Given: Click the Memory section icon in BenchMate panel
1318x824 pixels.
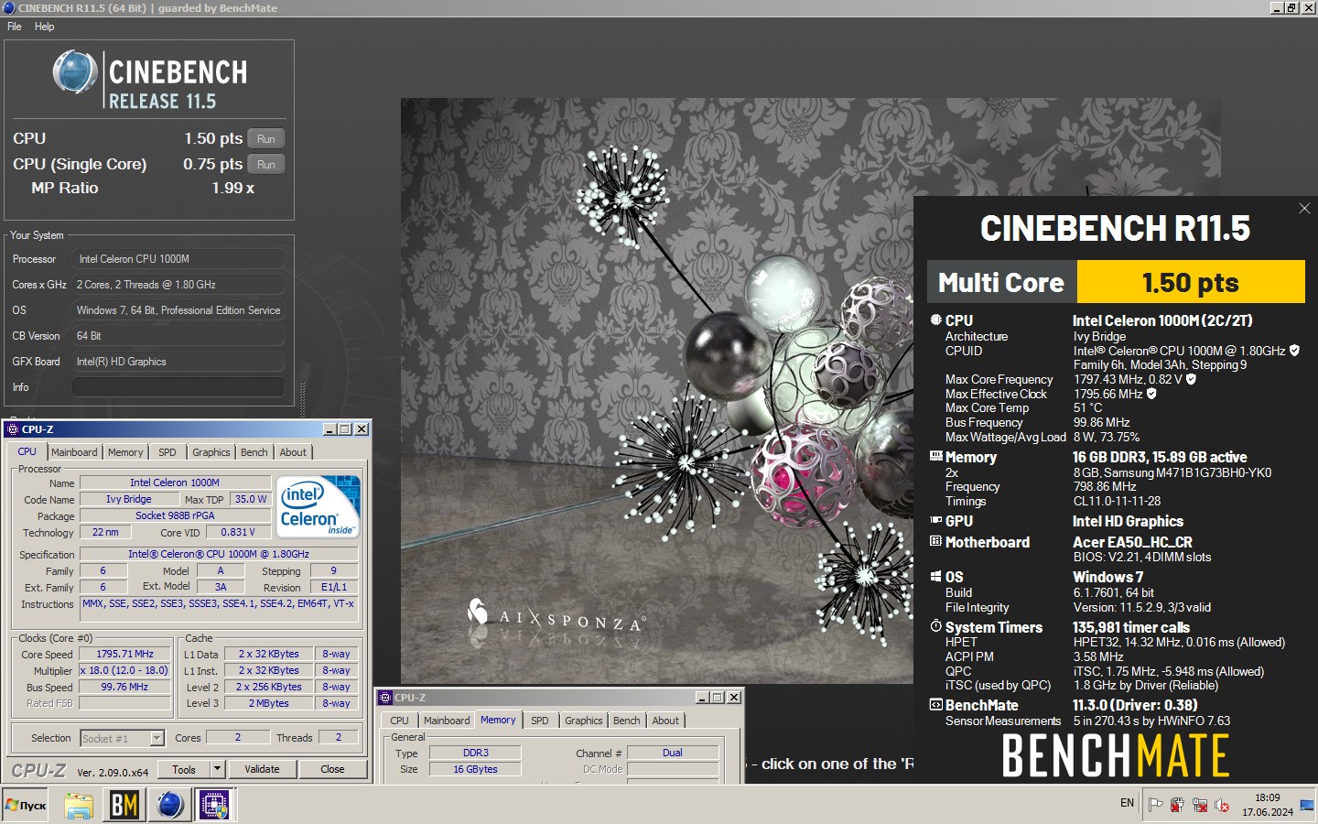Looking at the screenshot, I should click(x=936, y=456).
